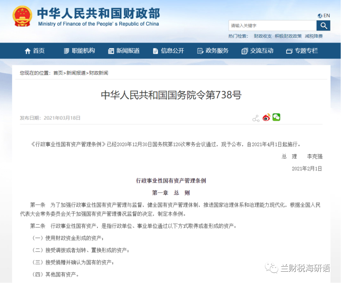Open hot search term 减税降费
The height and width of the screenshot is (283, 341).
pyautogui.click(x=314, y=36)
